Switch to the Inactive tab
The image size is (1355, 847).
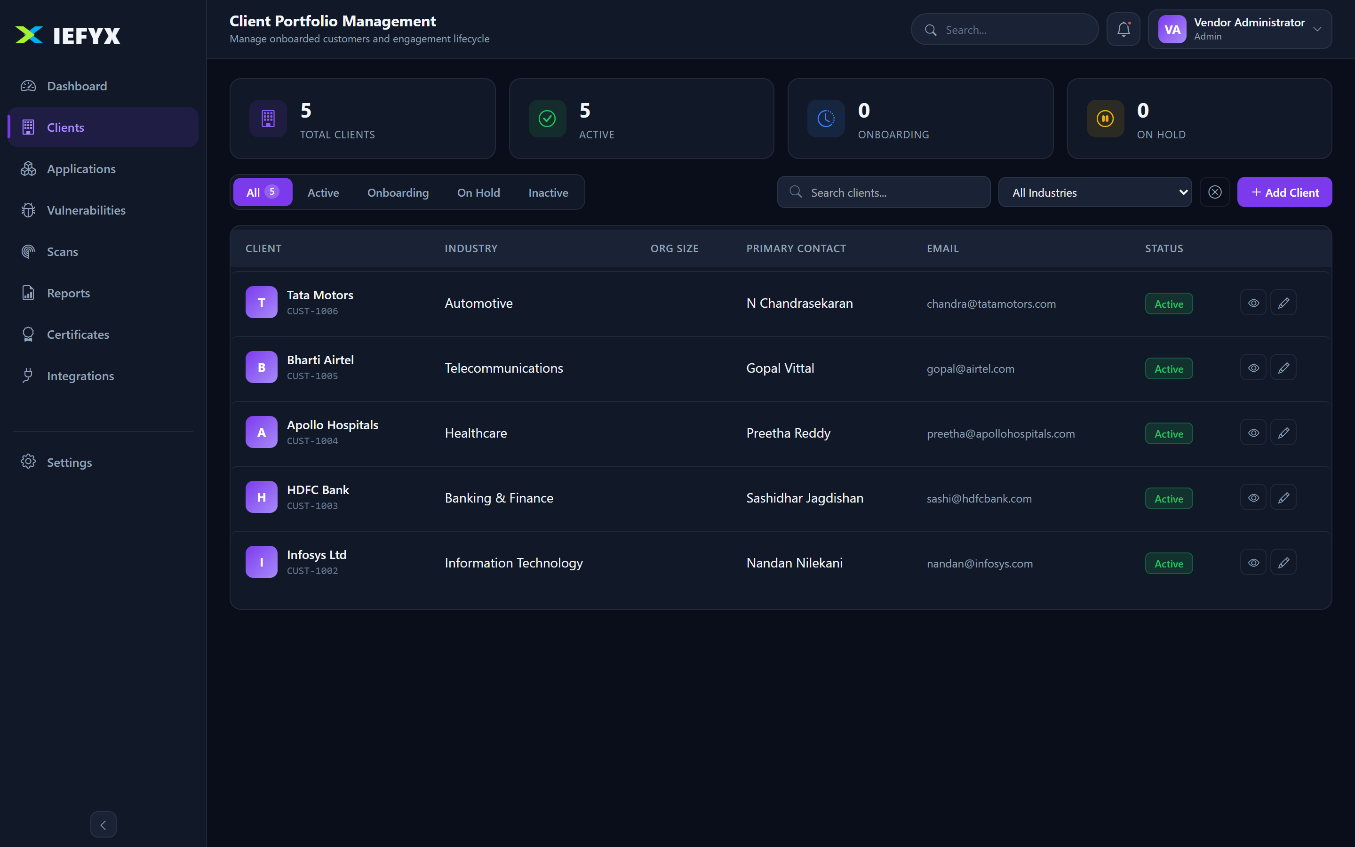(548, 192)
